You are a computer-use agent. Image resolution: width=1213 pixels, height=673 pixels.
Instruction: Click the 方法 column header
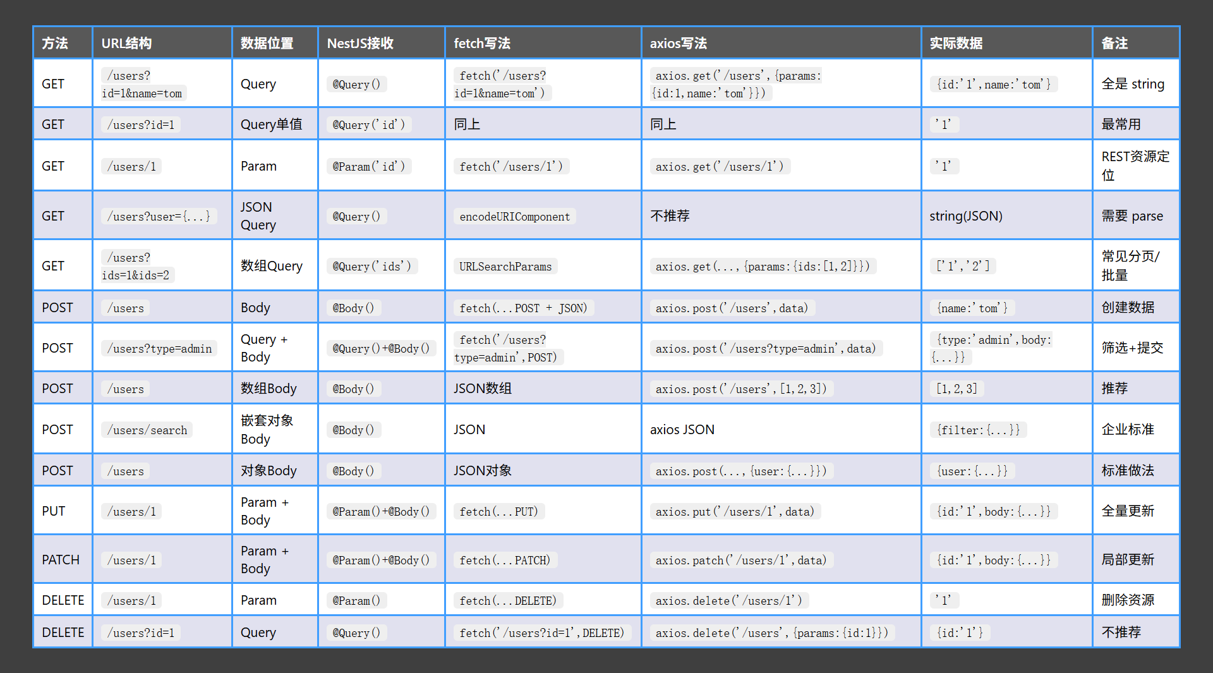point(63,43)
